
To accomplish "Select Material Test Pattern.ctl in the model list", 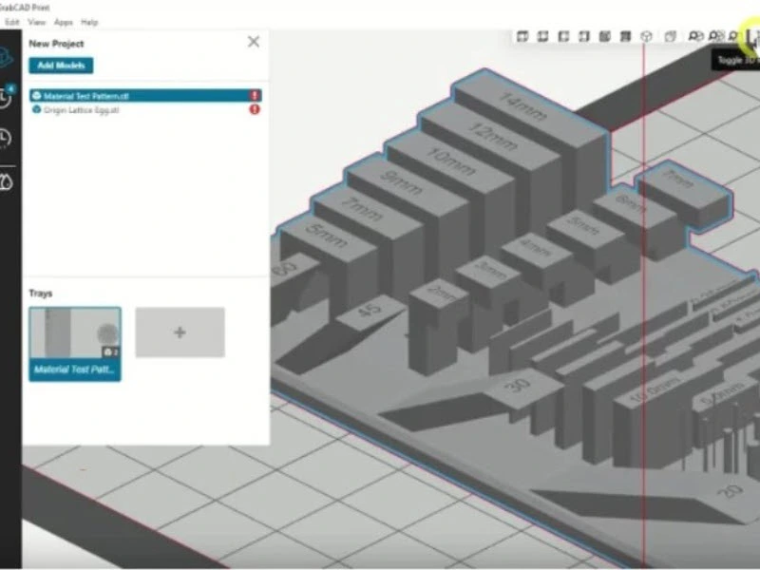I will pyautogui.click(x=114, y=96).
